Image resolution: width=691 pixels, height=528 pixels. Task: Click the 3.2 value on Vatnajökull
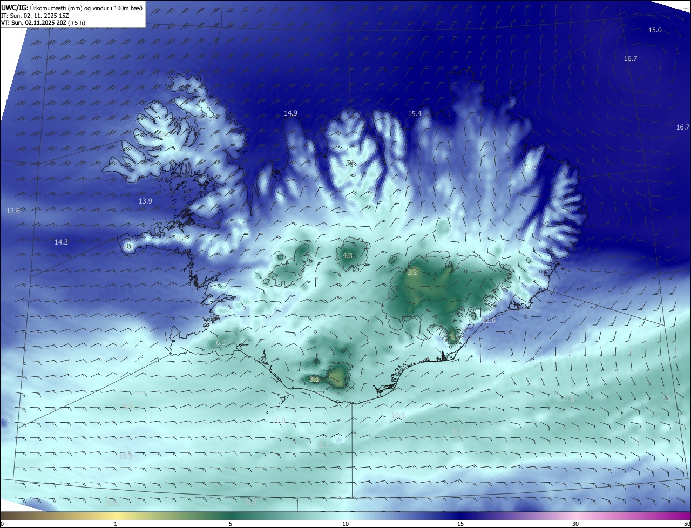pyautogui.click(x=412, y=273)
